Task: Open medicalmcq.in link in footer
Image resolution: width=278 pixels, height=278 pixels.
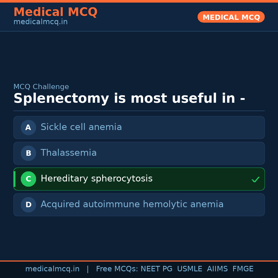Action: (52, 269)
